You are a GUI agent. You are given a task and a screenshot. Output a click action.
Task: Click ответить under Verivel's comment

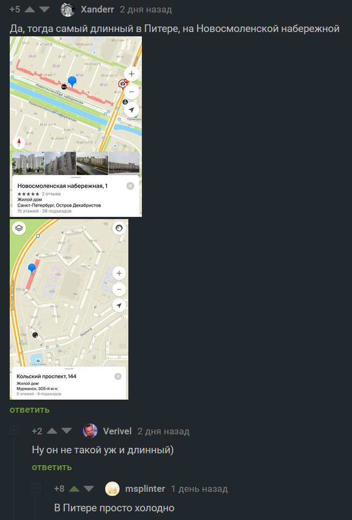coord(51,467)
